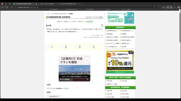This screenshot has width=181, height=101.
Task: Add this page to favorites star
Action: pyautogui.click(x=158, y=7)
